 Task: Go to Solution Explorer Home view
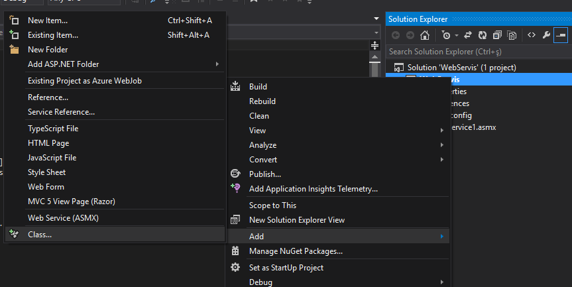coord(425,35)
